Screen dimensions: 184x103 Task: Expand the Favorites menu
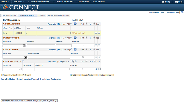point(5,2)
